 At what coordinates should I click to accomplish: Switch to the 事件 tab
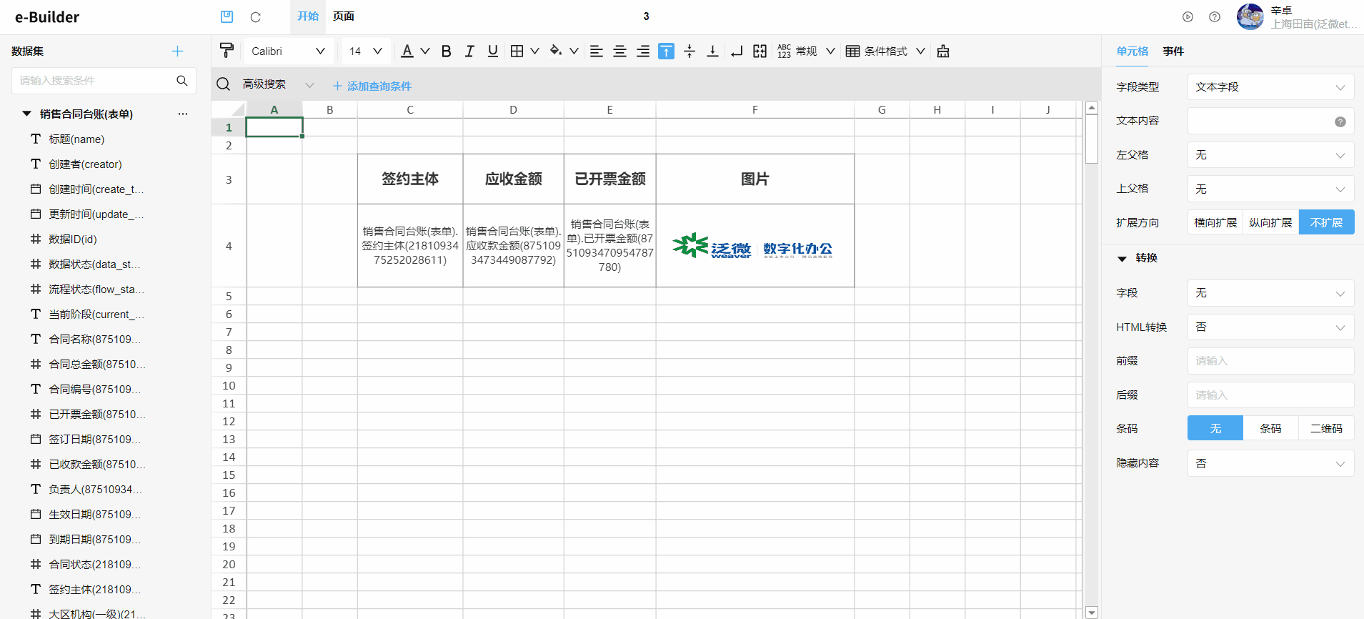click(x=1173, y=51)
